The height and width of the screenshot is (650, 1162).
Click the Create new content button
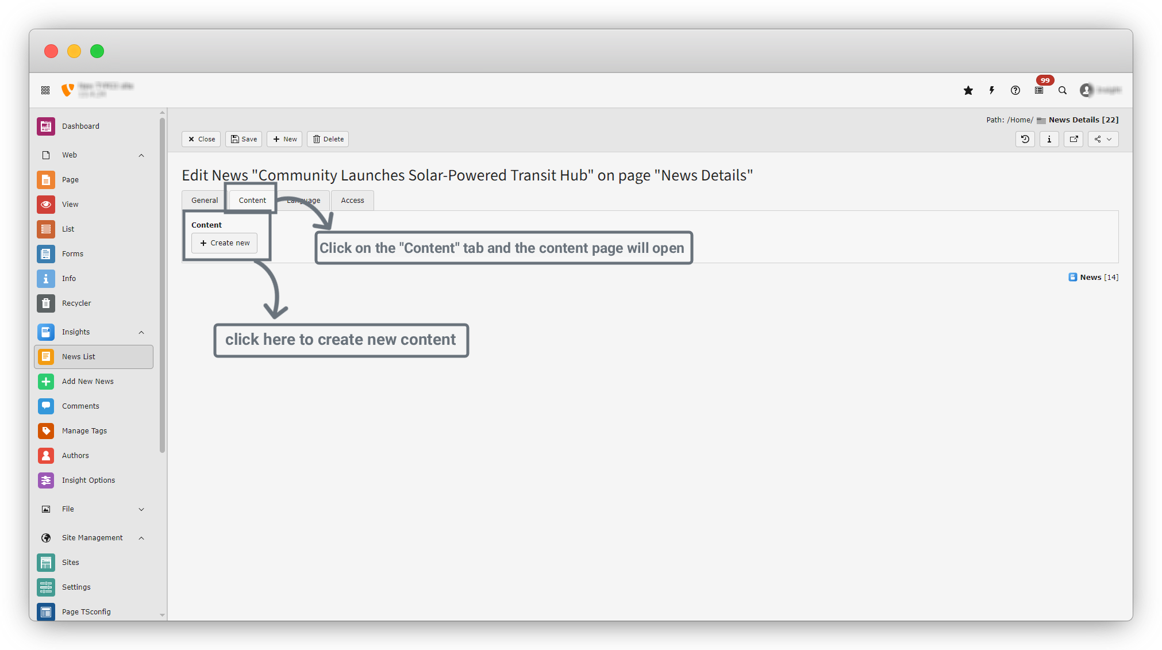(225, 243)
